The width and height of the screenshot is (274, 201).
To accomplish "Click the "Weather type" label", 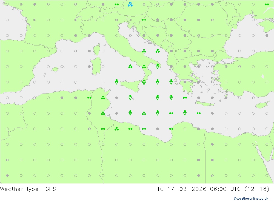I will (19, 189).
